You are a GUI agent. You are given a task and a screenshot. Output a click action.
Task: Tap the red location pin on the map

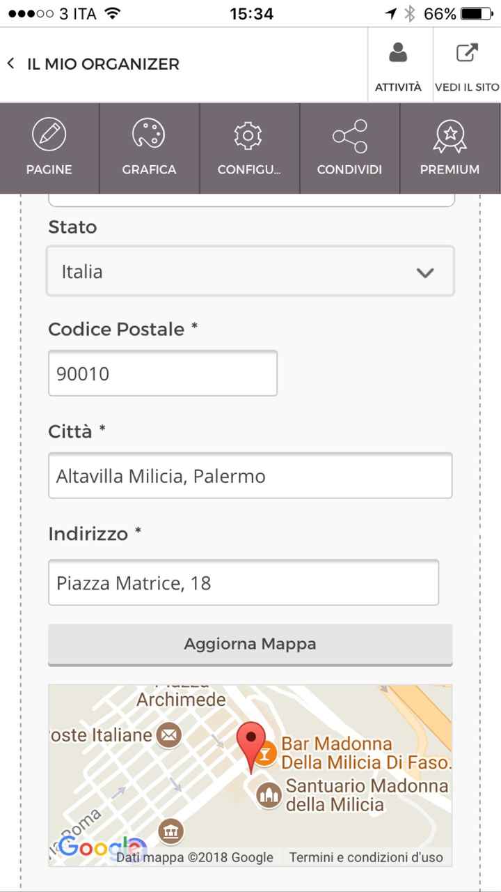click(x=250, y=742)
